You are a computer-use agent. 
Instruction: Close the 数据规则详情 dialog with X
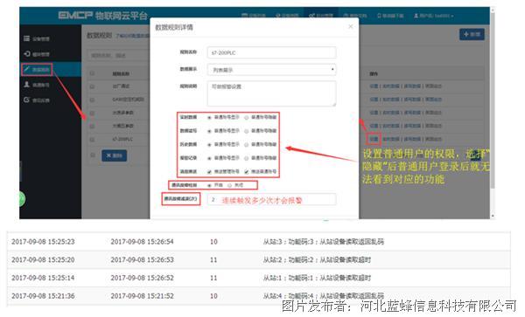pos(351,26)
